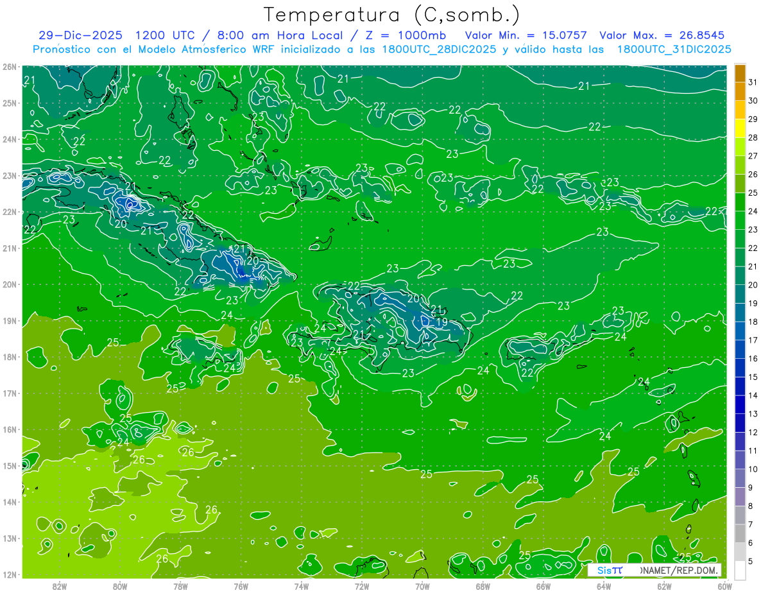Click the 68W longitude axis label
This screenshot has height=595, width=770.
coord(483,586)
